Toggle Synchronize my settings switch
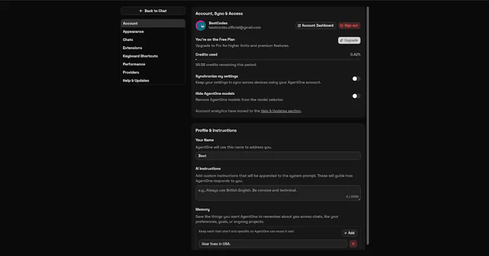489x256 pixels. tap(356, 79)
